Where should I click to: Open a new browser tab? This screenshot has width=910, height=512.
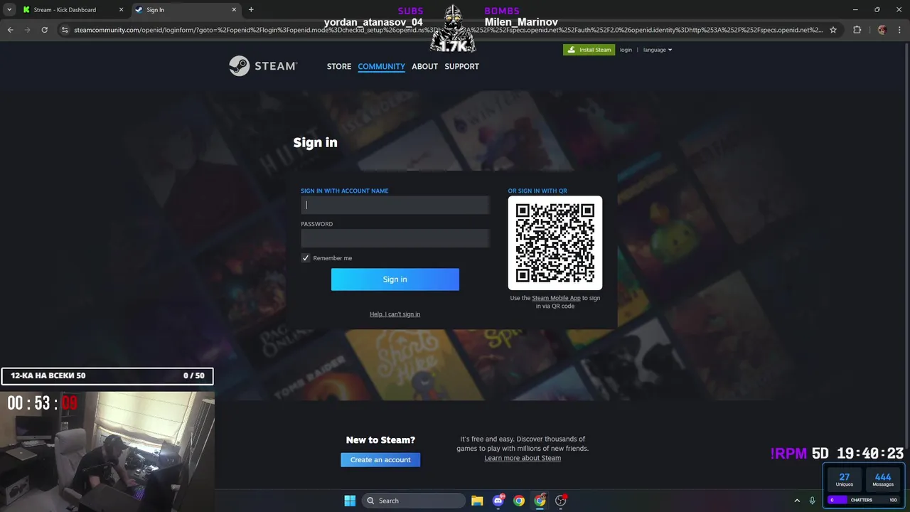pos(251,10)
